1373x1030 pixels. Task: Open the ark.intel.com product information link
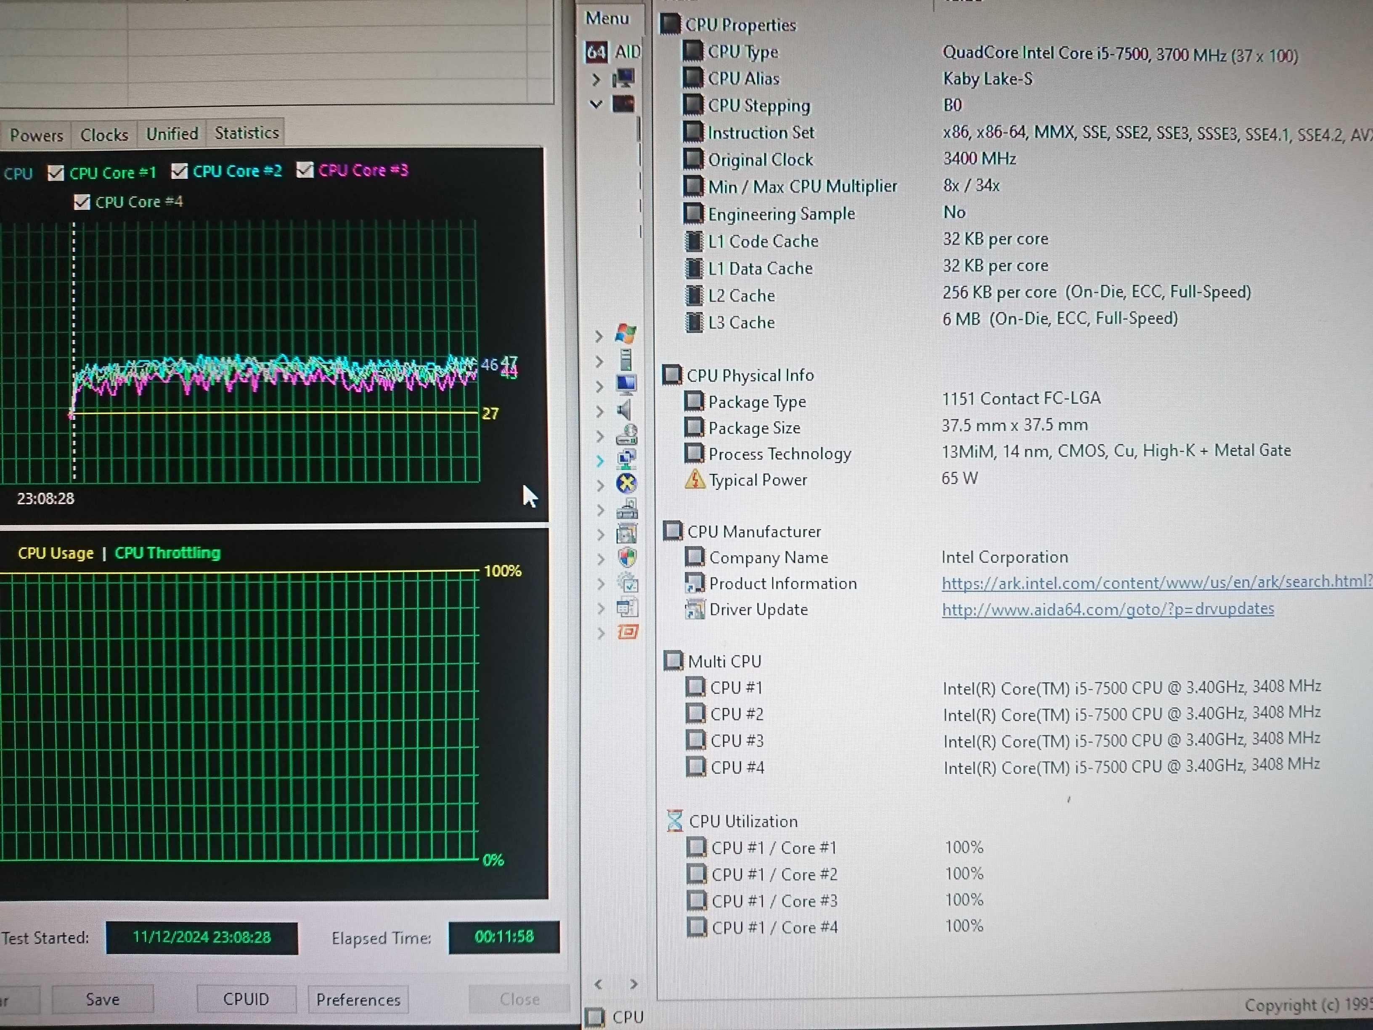[x=1157, y=582]
